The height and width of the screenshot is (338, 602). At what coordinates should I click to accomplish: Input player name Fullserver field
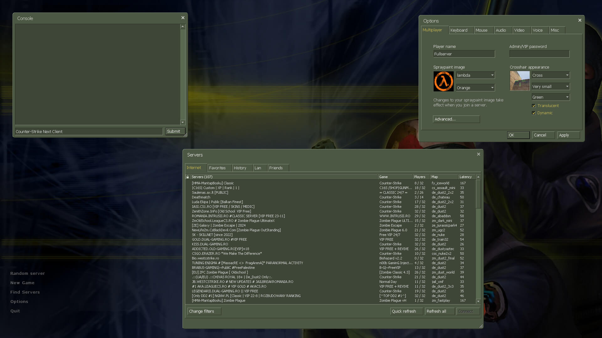click(x=463, y=54)
